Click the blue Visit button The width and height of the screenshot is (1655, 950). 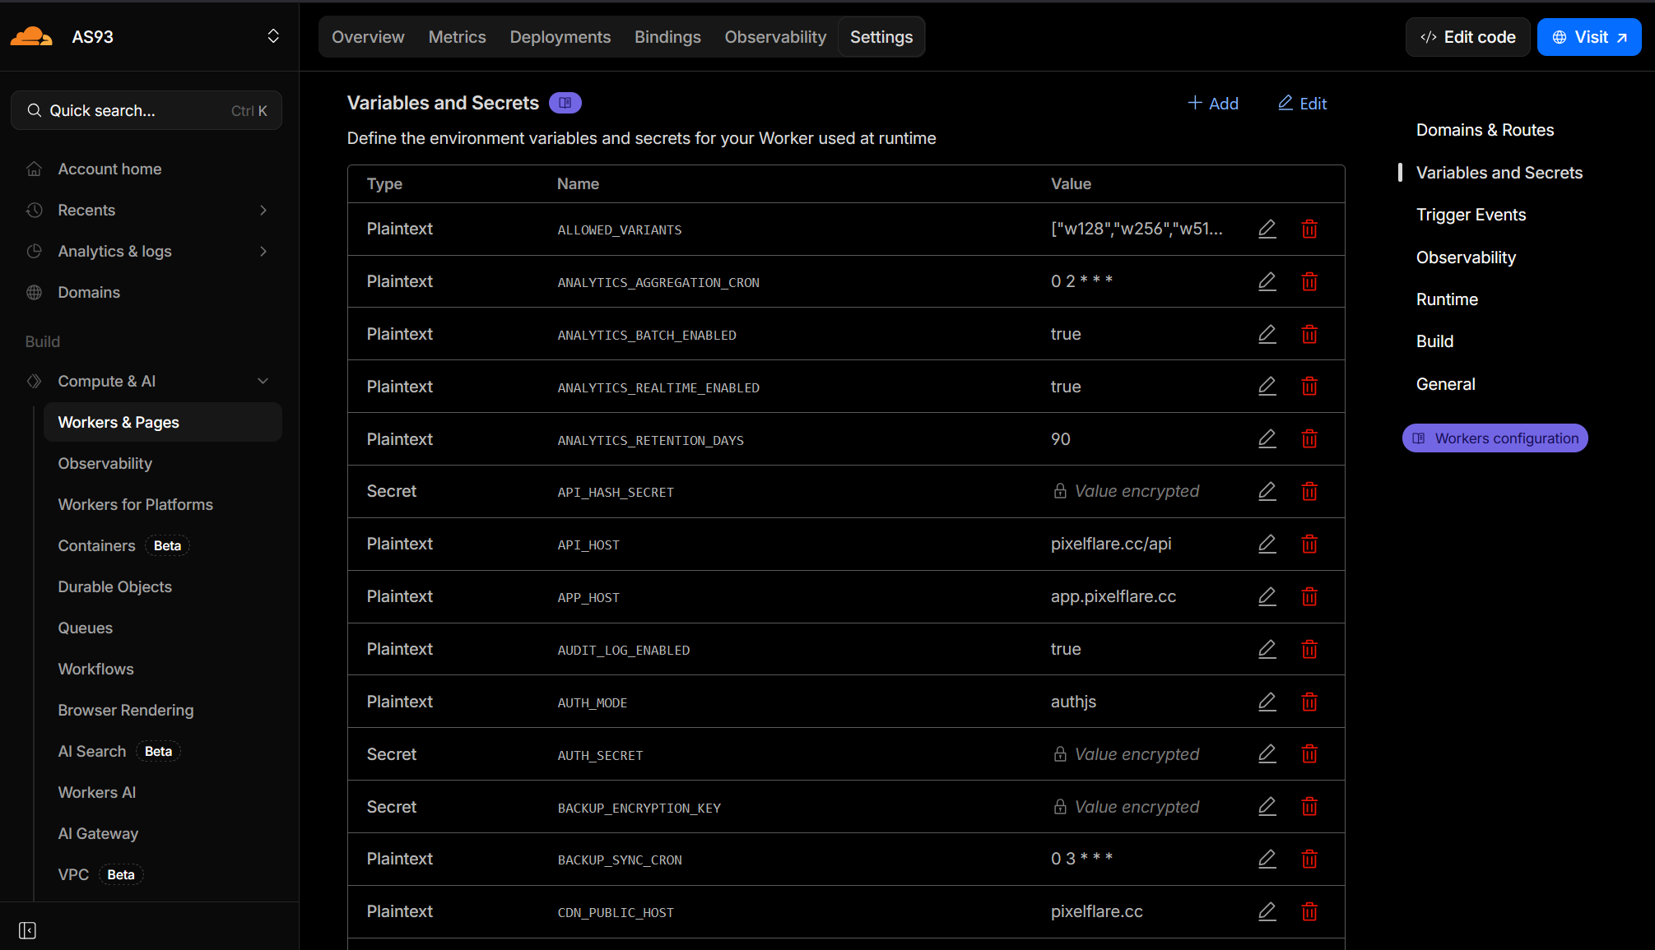(x=1588, y=37)
